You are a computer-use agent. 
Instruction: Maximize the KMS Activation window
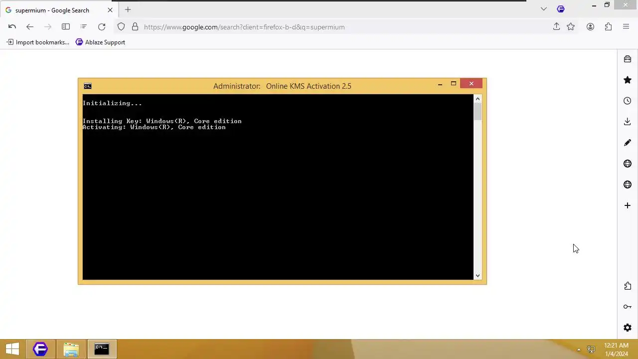pos(454,84)
